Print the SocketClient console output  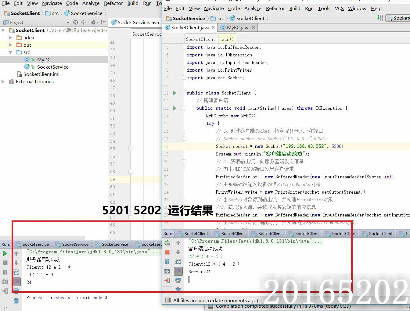tap(178, 280)
